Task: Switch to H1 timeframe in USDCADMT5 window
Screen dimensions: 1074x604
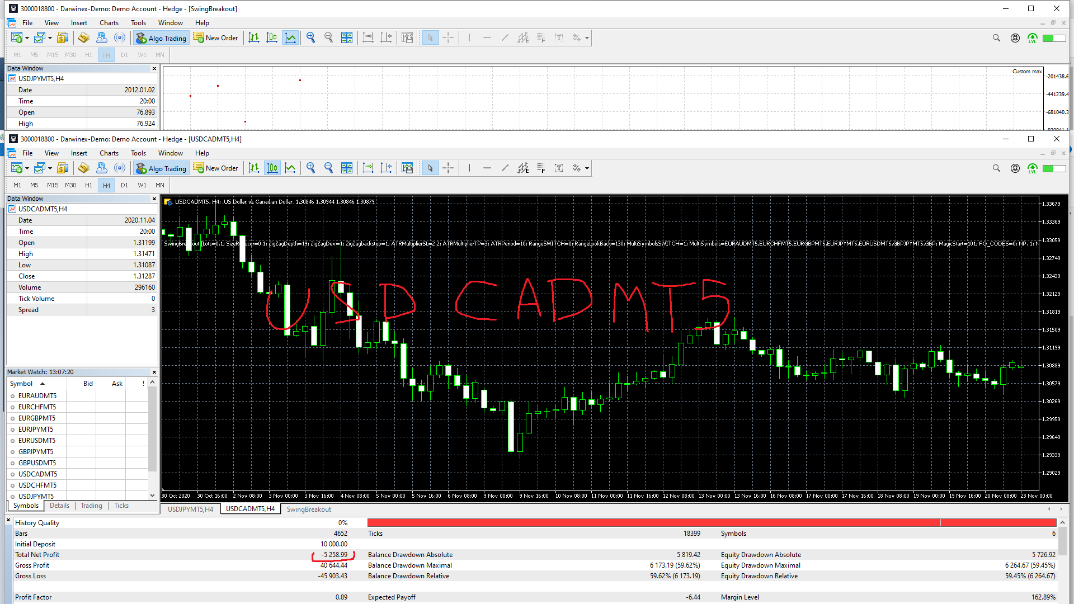Action: 88,185
